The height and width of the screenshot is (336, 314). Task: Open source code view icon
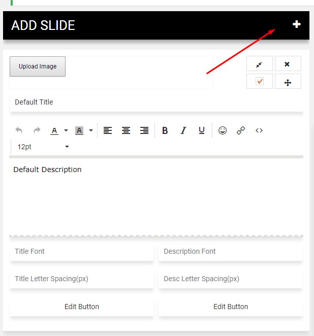259,130
